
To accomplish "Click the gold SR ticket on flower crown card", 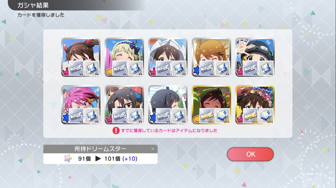I will pos(250,116).
